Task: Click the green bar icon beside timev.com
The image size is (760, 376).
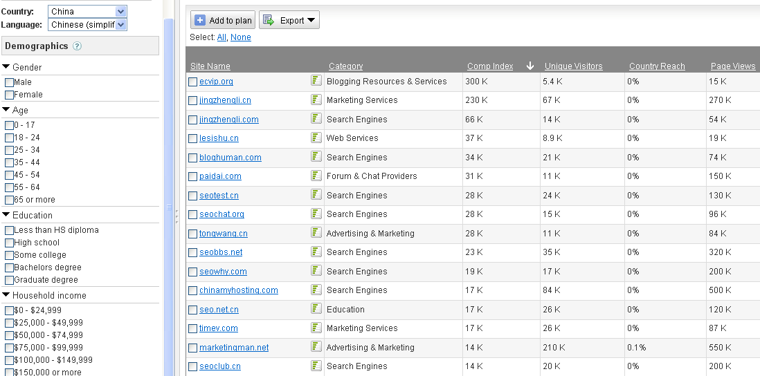Action: pos(316,328)
